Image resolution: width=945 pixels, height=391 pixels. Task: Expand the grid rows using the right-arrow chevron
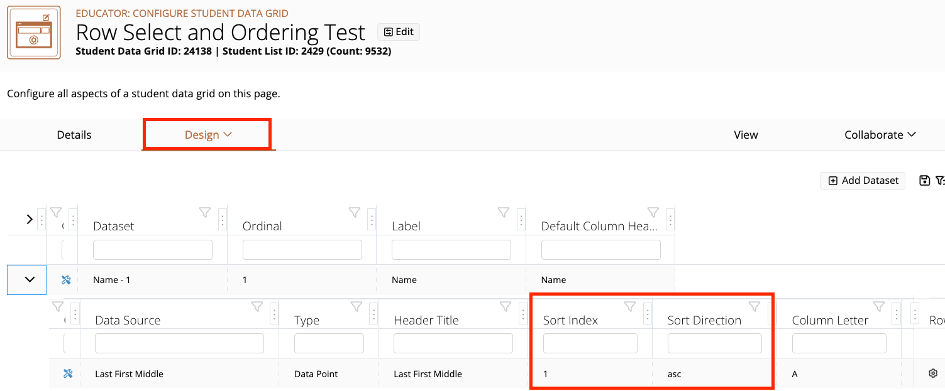pyautogui.click(x=28, y=218)
